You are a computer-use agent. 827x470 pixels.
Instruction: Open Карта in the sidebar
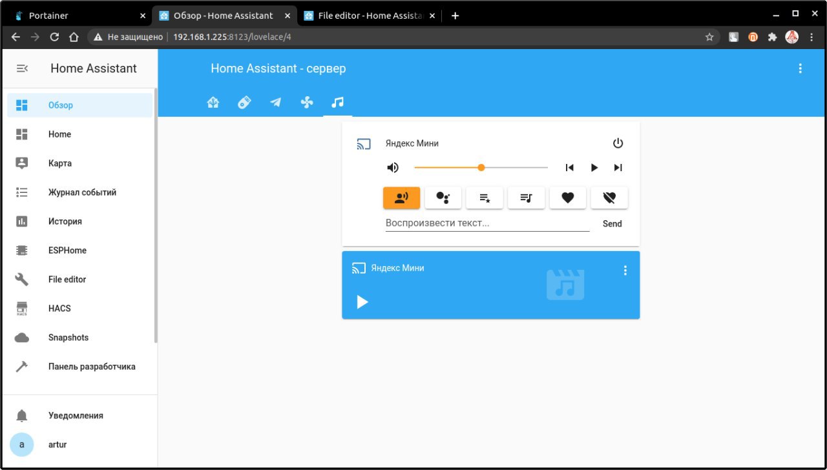click(80, 163)
